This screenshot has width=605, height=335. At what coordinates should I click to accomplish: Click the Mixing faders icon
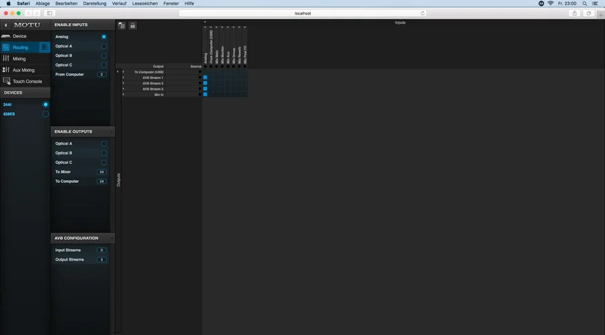(6, 59)
